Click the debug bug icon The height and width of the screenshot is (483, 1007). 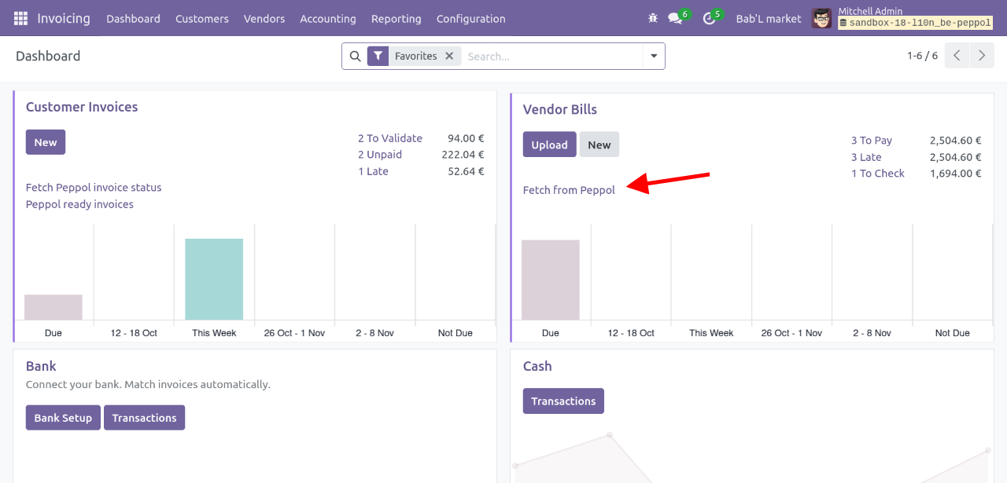point(652,18)
